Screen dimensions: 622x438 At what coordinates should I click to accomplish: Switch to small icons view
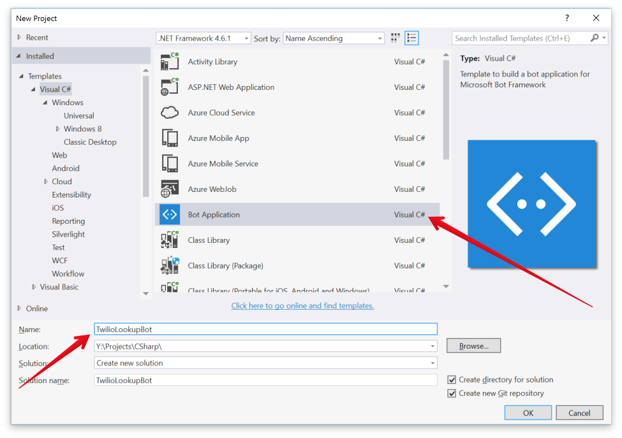point(395,38)
